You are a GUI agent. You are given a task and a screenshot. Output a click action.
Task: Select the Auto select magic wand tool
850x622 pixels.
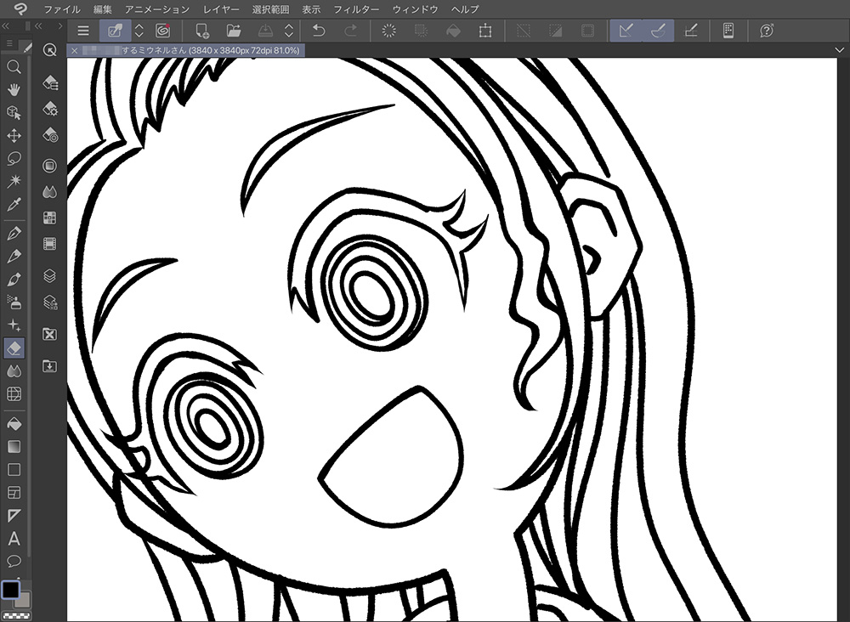pos(14,181)
